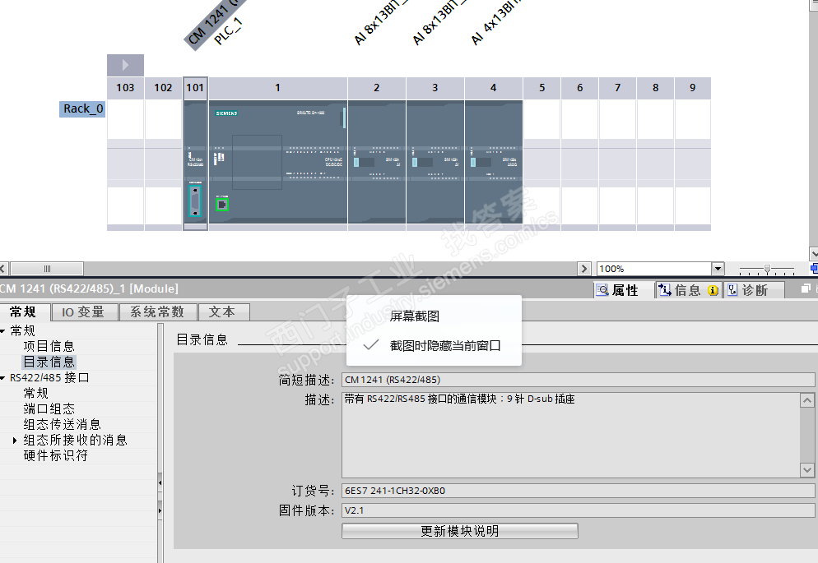
Task: Click description box scroll up arrow
Action: point(807,400)
